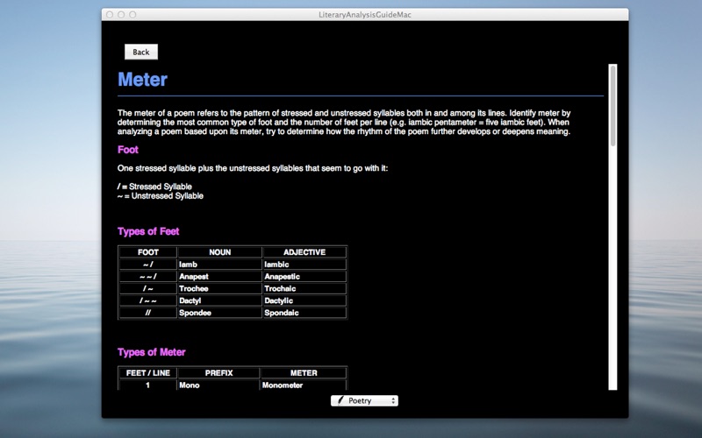Image resolution: width=702 pixels, height=438 pixels.
Task: Click the Unstressed Syllable legend line
Action: tap(161, 195)
